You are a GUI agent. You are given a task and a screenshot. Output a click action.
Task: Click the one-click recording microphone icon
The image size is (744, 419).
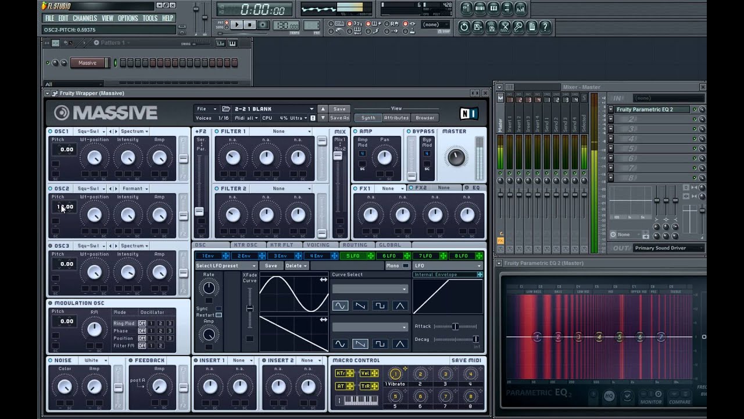click(x=518, y=27)
